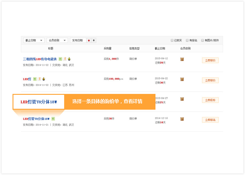Click the 发布日期 sort field
The height and width of the screenshot is (175, 245).
click(78, 40)
